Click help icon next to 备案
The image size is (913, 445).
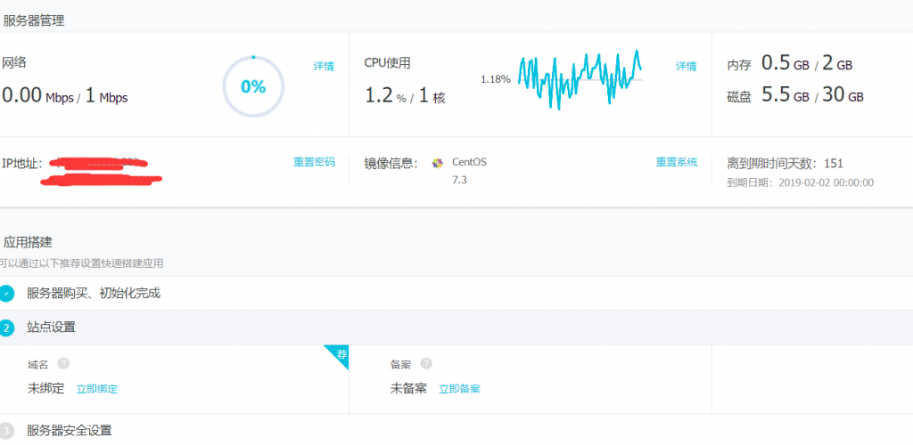click(426, 364)
